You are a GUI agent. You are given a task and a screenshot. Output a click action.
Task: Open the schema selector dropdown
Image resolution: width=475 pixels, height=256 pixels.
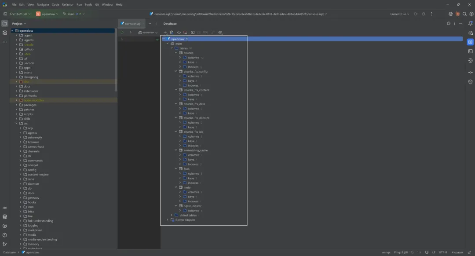pos(148,33)
